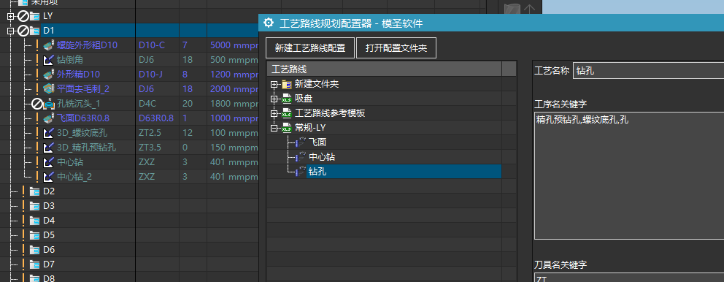
Task: Click the D4 folder icon
Action: click(35, 221)
